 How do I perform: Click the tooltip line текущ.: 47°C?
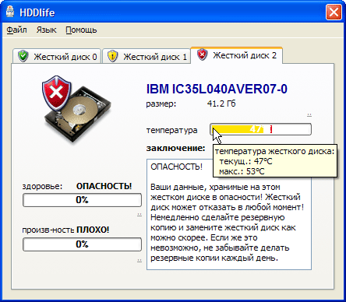coord(245,161)
